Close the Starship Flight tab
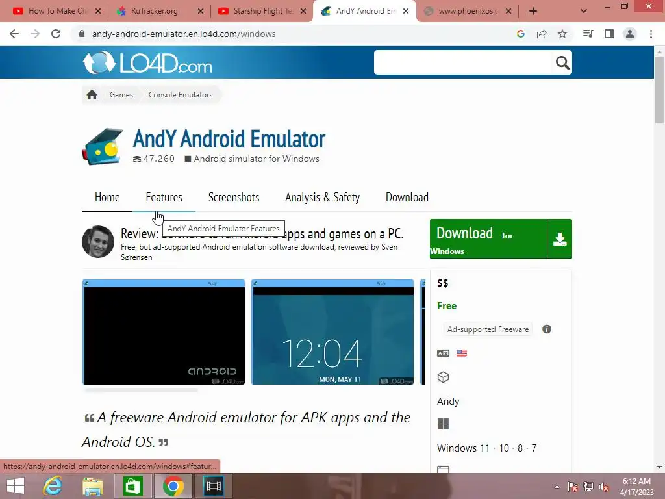The width and height of the screenshot is (665, 499). coord(303,11)
